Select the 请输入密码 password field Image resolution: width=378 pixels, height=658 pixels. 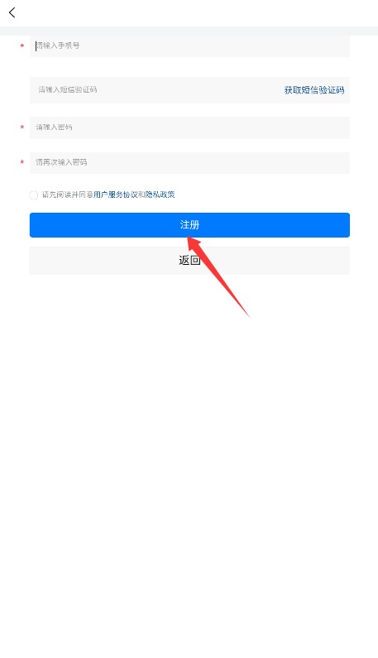[x=189, y=127]
